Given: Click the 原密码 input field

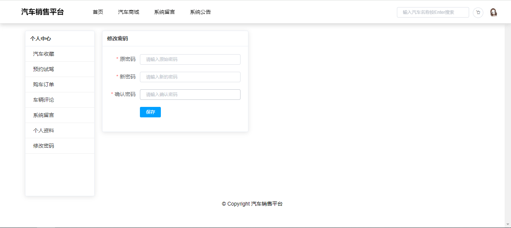Looking at the screenshot, I should click(x=190, y=59).
